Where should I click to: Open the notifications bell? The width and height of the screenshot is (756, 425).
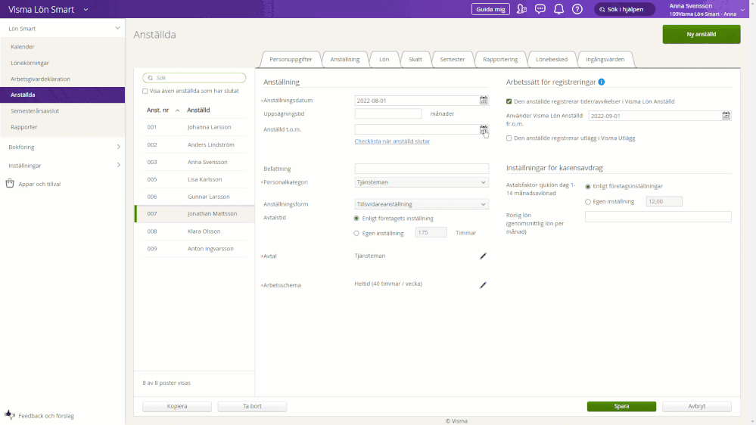pos(558,9)
